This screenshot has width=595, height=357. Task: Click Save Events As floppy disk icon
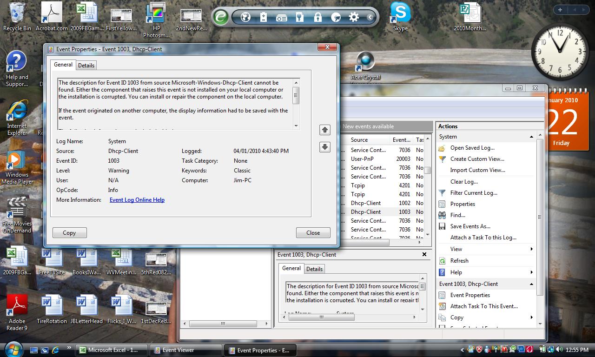tap(442, 226)
